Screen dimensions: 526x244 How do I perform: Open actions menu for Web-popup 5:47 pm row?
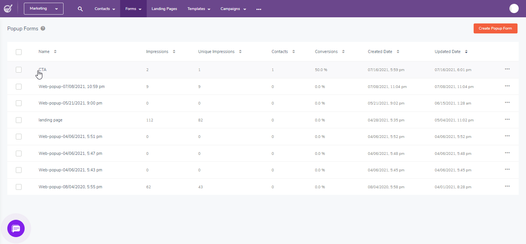point(507,153)
